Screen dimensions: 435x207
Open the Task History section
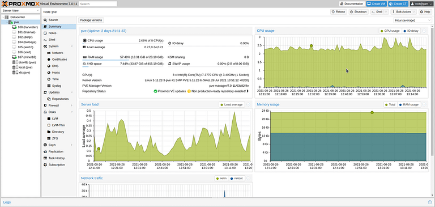pos(56,158)
